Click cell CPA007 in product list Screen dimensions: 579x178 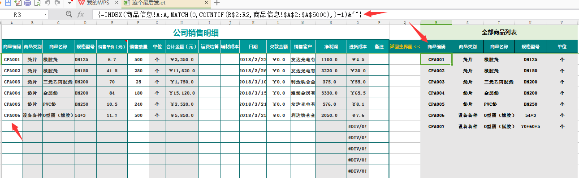436,126
